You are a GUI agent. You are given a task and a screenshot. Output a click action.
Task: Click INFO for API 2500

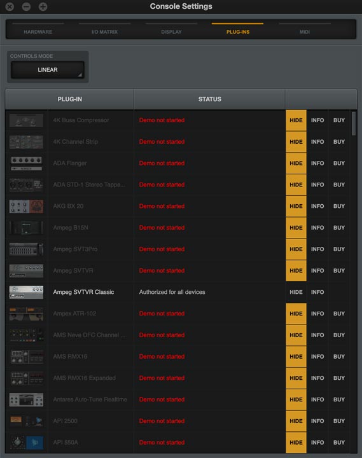click(317, 421)
